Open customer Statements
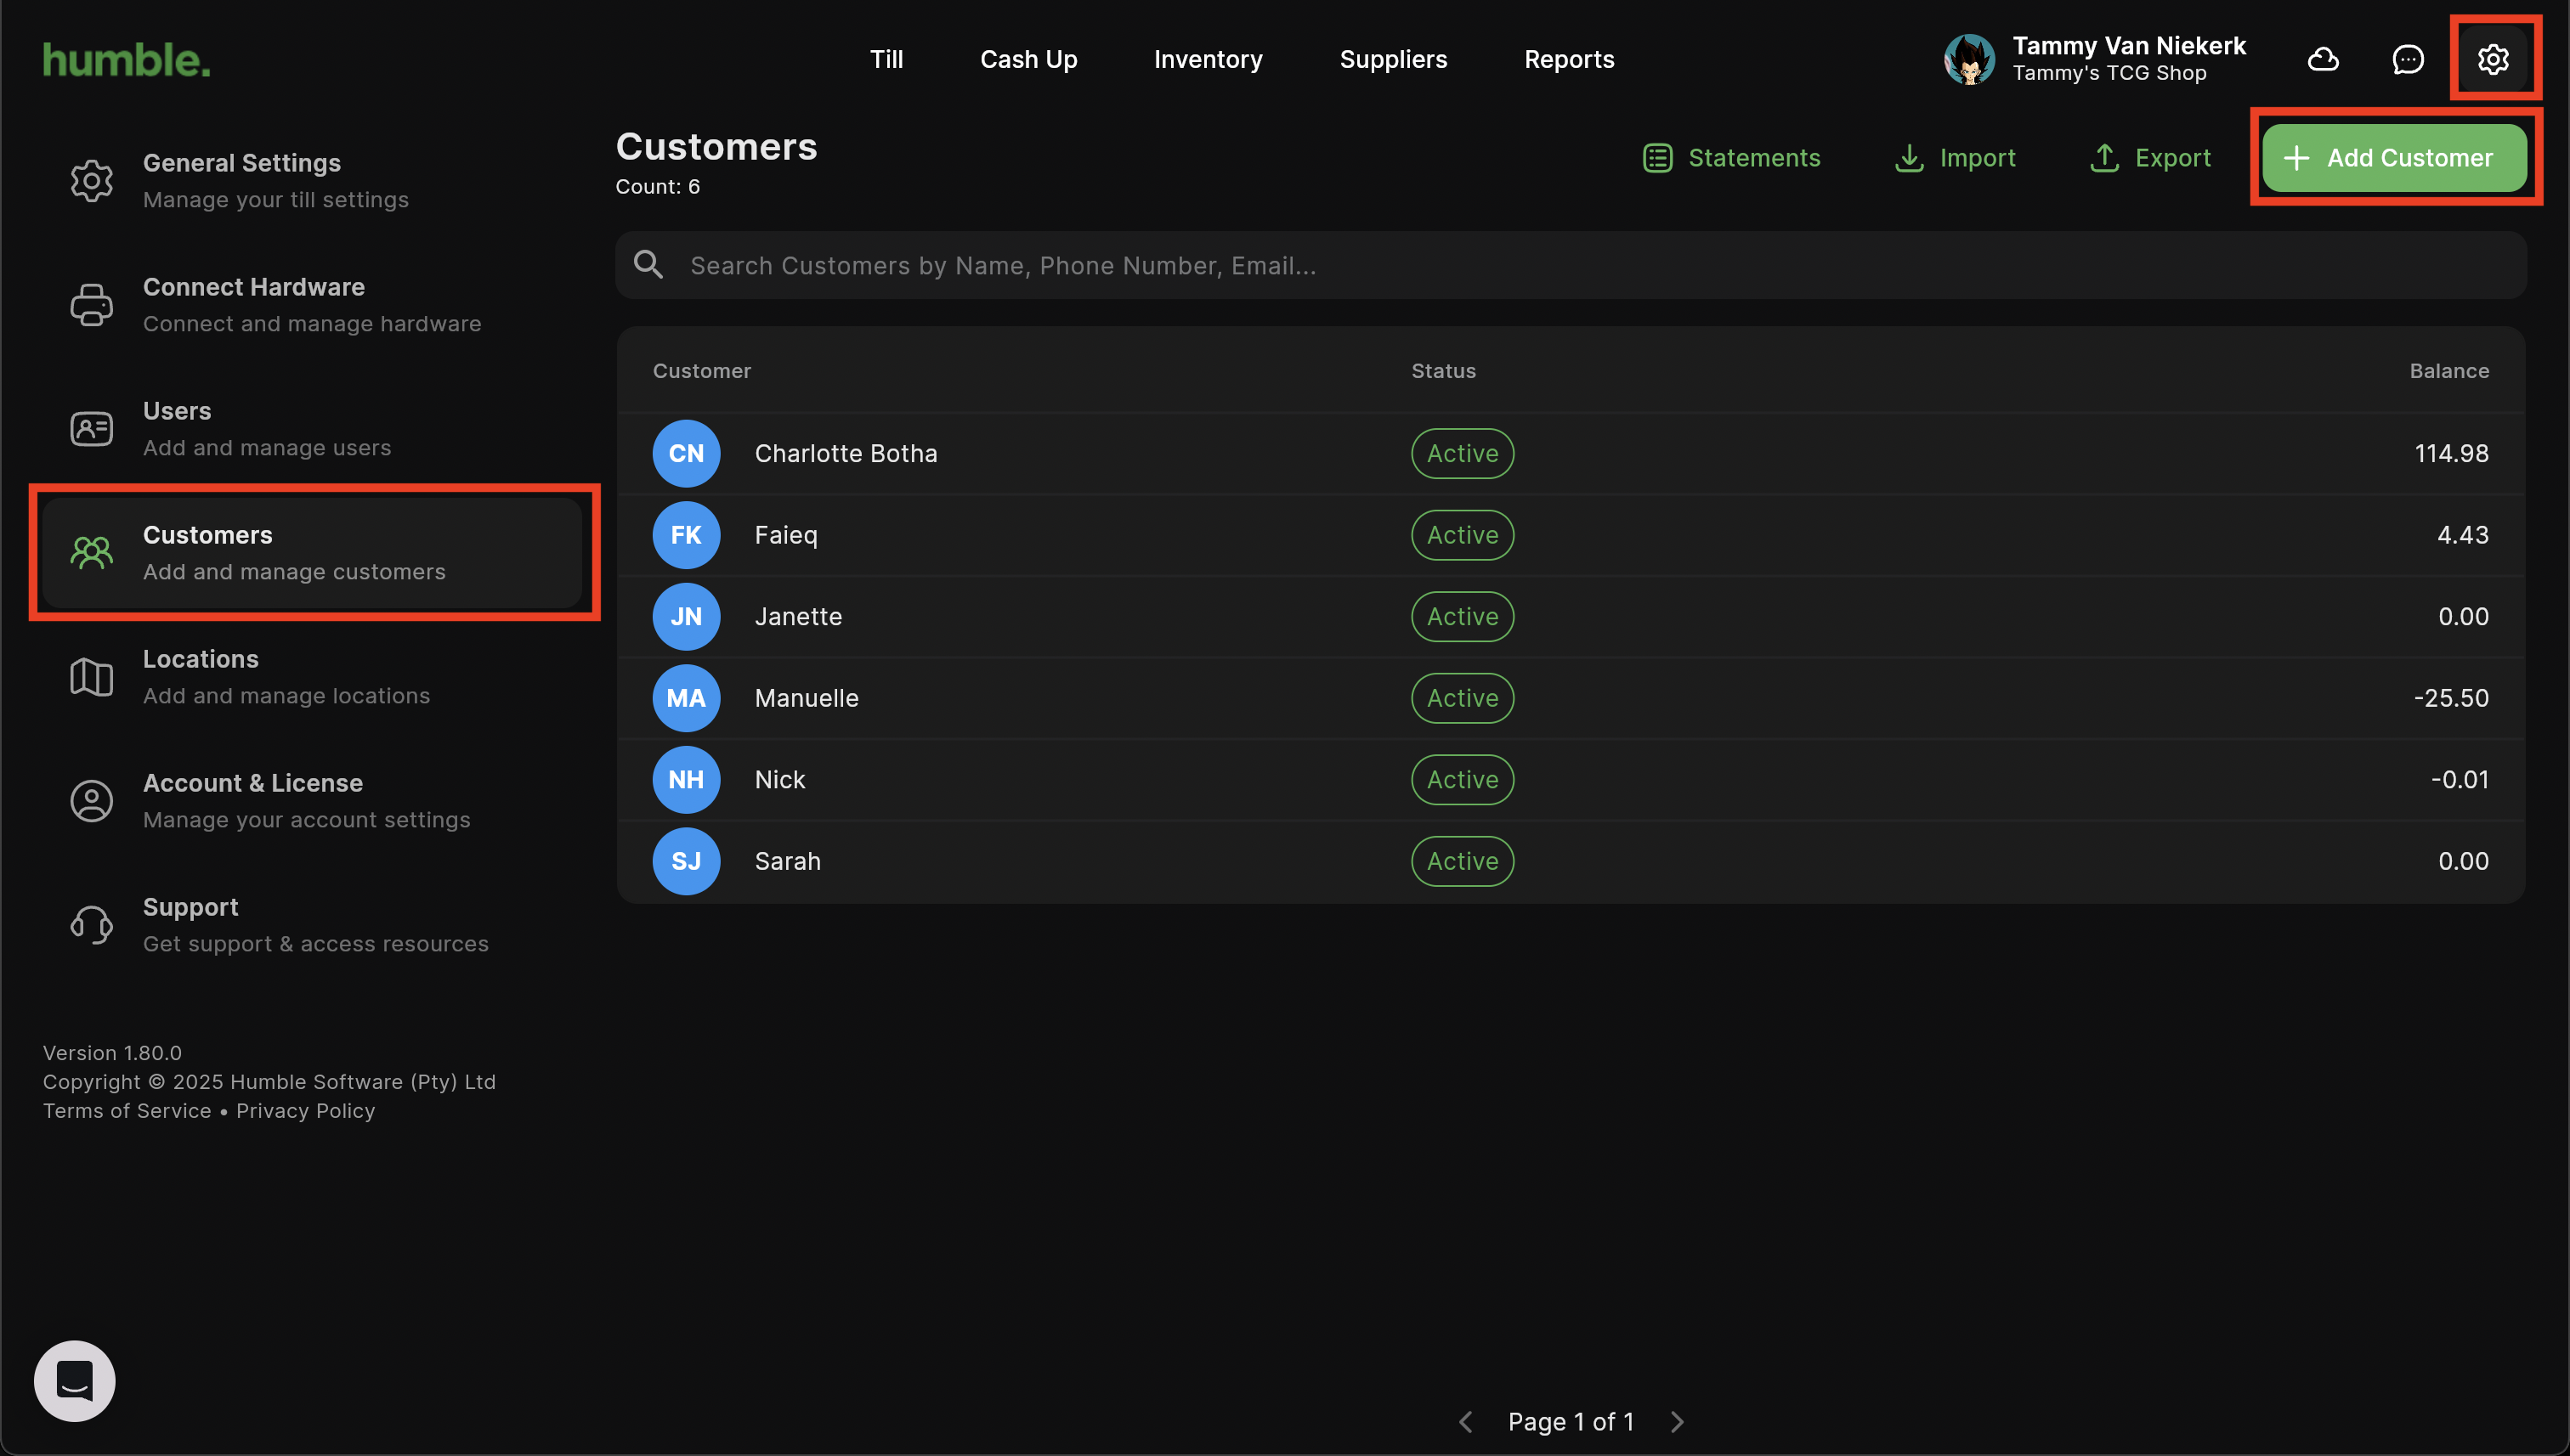 coord(1732,158)
